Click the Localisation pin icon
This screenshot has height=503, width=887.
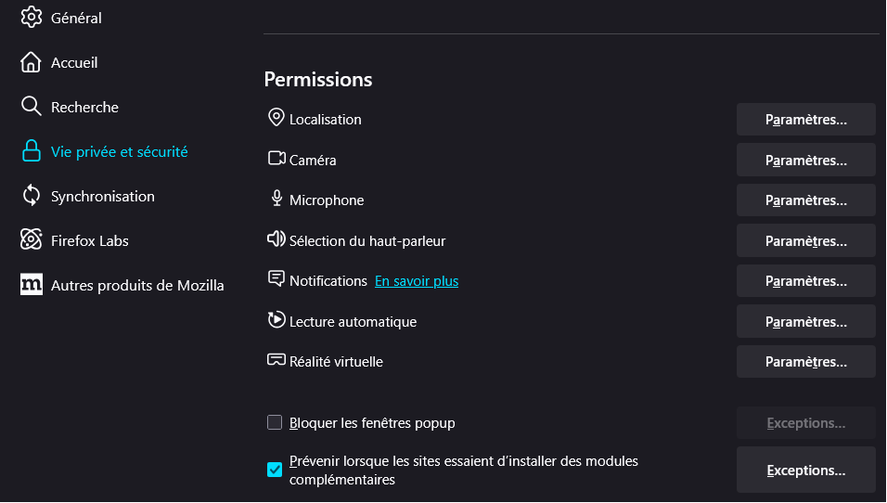click(x=276, y=118)
